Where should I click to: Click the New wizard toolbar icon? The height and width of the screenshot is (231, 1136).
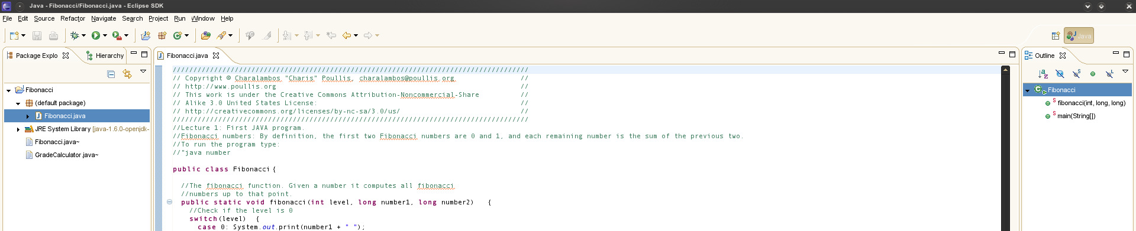[14, 35]
